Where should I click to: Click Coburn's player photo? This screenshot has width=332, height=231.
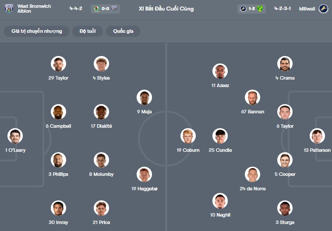point(188,136)
